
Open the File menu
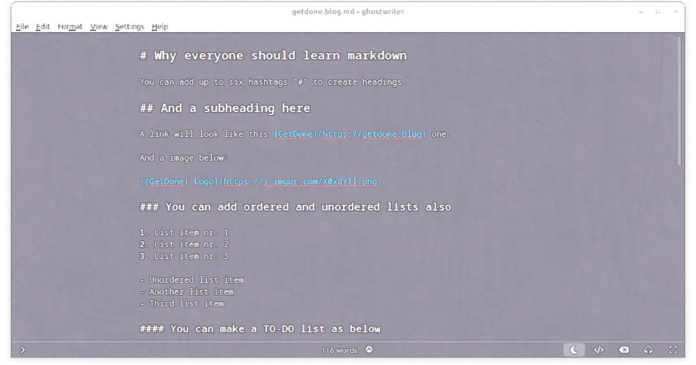(x=21, y=27)
